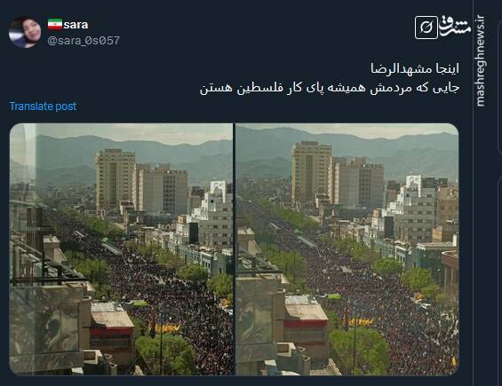Viewport: 502px width, 386px height.
Task: Click the Mashregh news logo
Action: pos(455,26)
